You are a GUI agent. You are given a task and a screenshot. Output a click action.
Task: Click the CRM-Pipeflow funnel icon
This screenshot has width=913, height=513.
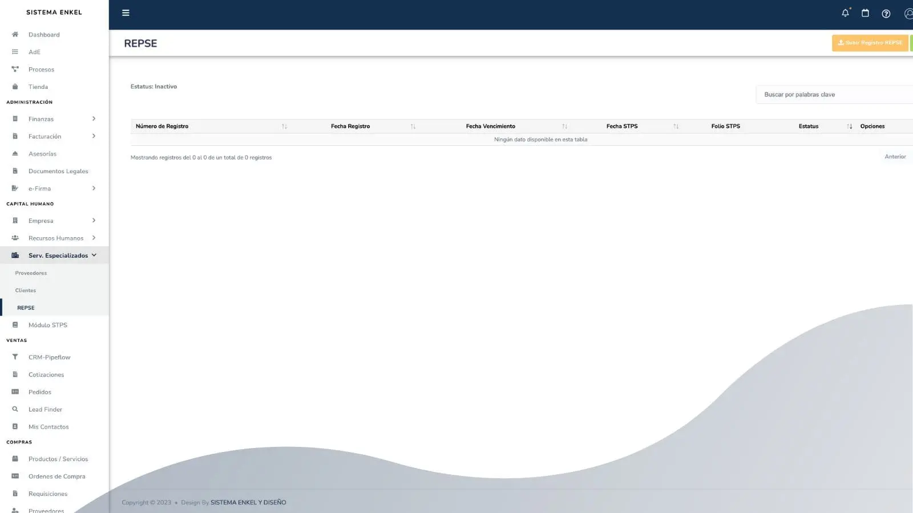pyautogui.click(x=15, y=357)
